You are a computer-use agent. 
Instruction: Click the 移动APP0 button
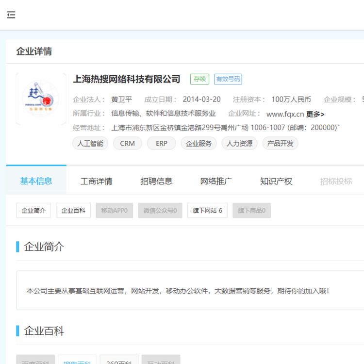[x=114, y=210]
